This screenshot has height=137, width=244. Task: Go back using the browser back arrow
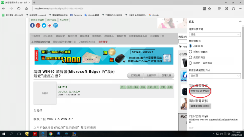[4, 8]
